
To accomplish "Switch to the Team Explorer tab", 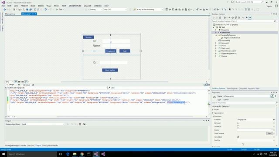I will click(x=232, y=89).
